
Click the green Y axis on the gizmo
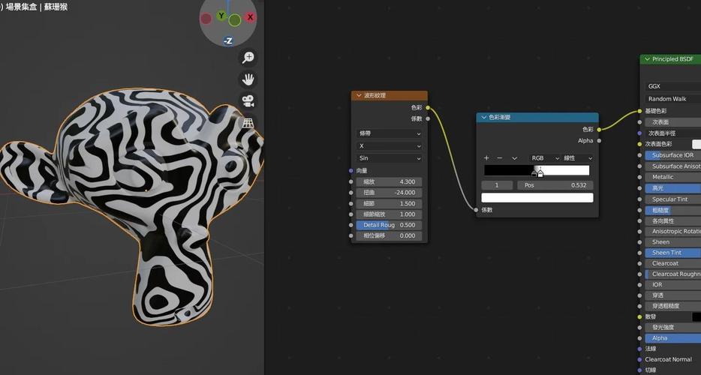[x=221, y=16]
